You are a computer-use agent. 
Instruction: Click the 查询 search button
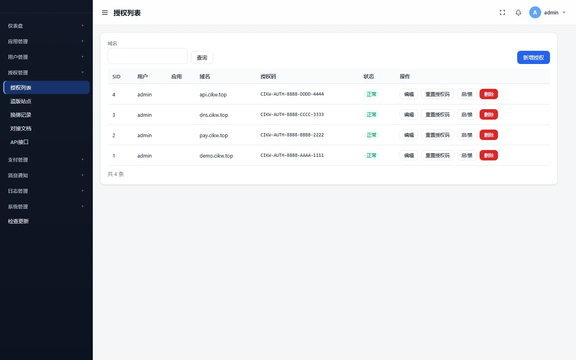(202, 58)
